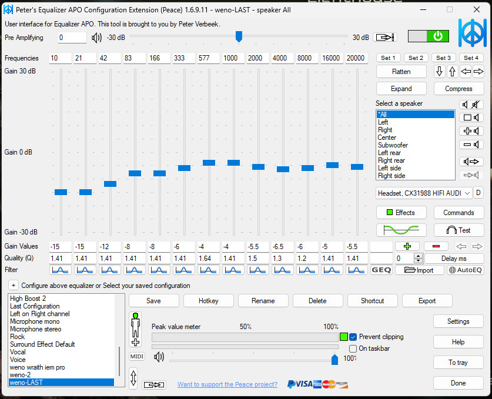This screenshot has height=399, width=492.
Task: Uncheck the Prevent clipping checkbox
Action: click(353, 337)
